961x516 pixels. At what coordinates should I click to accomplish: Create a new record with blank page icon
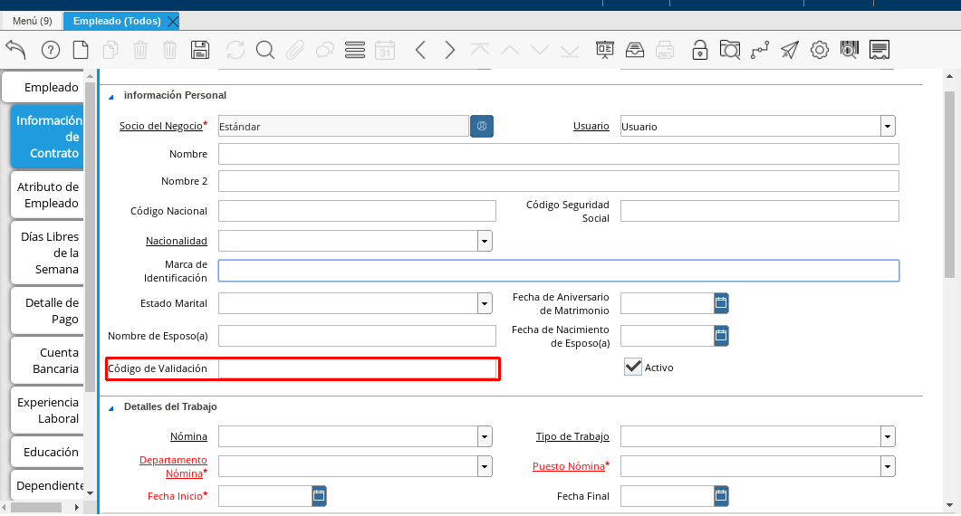[81, 50]
